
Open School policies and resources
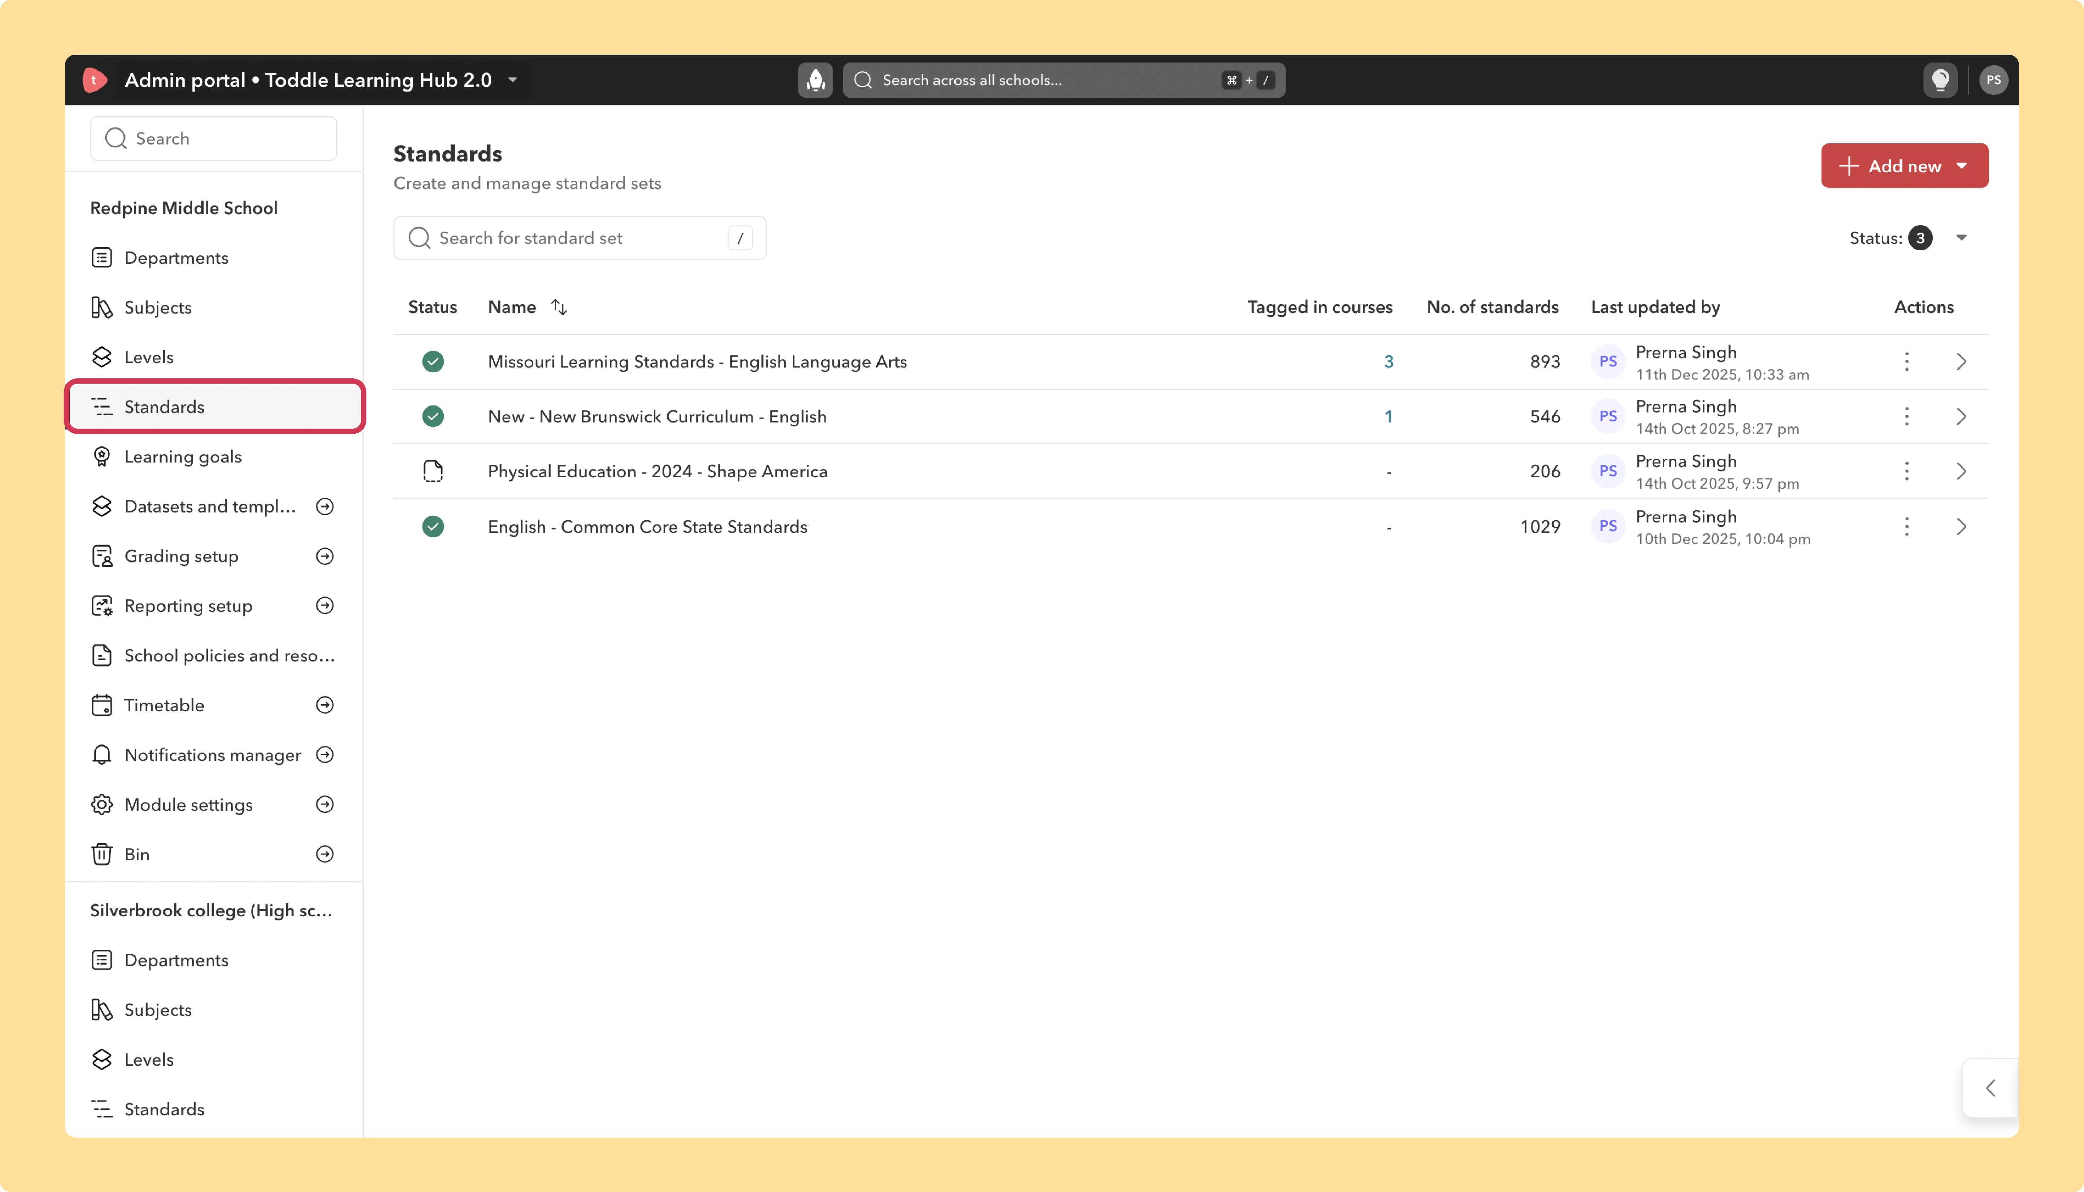click(x=214, y=656)
